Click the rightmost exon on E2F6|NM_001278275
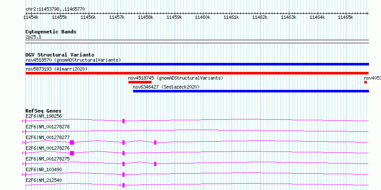 coord(155,164)
